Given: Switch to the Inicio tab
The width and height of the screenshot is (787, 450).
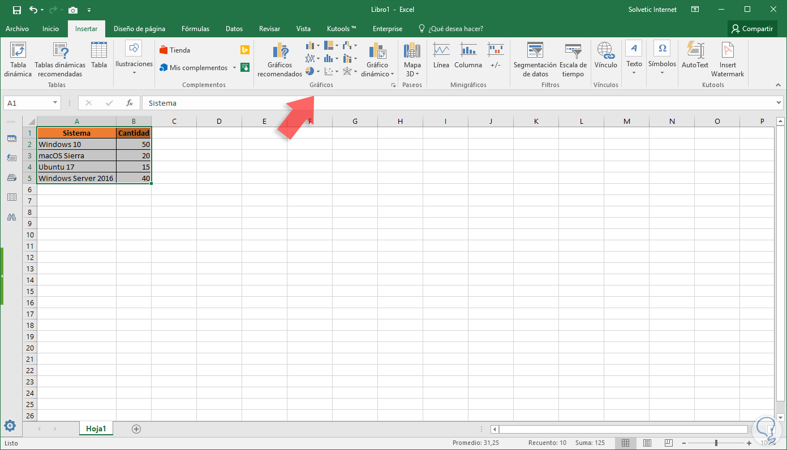Looking at the screenshot, I should (x=50, y=29).
